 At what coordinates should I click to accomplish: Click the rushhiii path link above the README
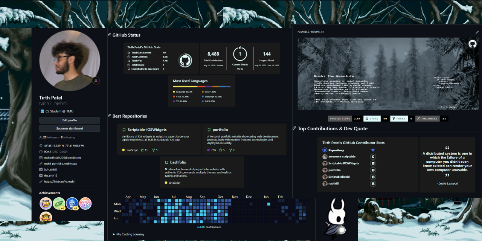click(x=303, y=32)
